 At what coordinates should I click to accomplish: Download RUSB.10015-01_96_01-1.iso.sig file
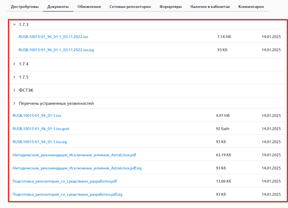coord(40,142)
